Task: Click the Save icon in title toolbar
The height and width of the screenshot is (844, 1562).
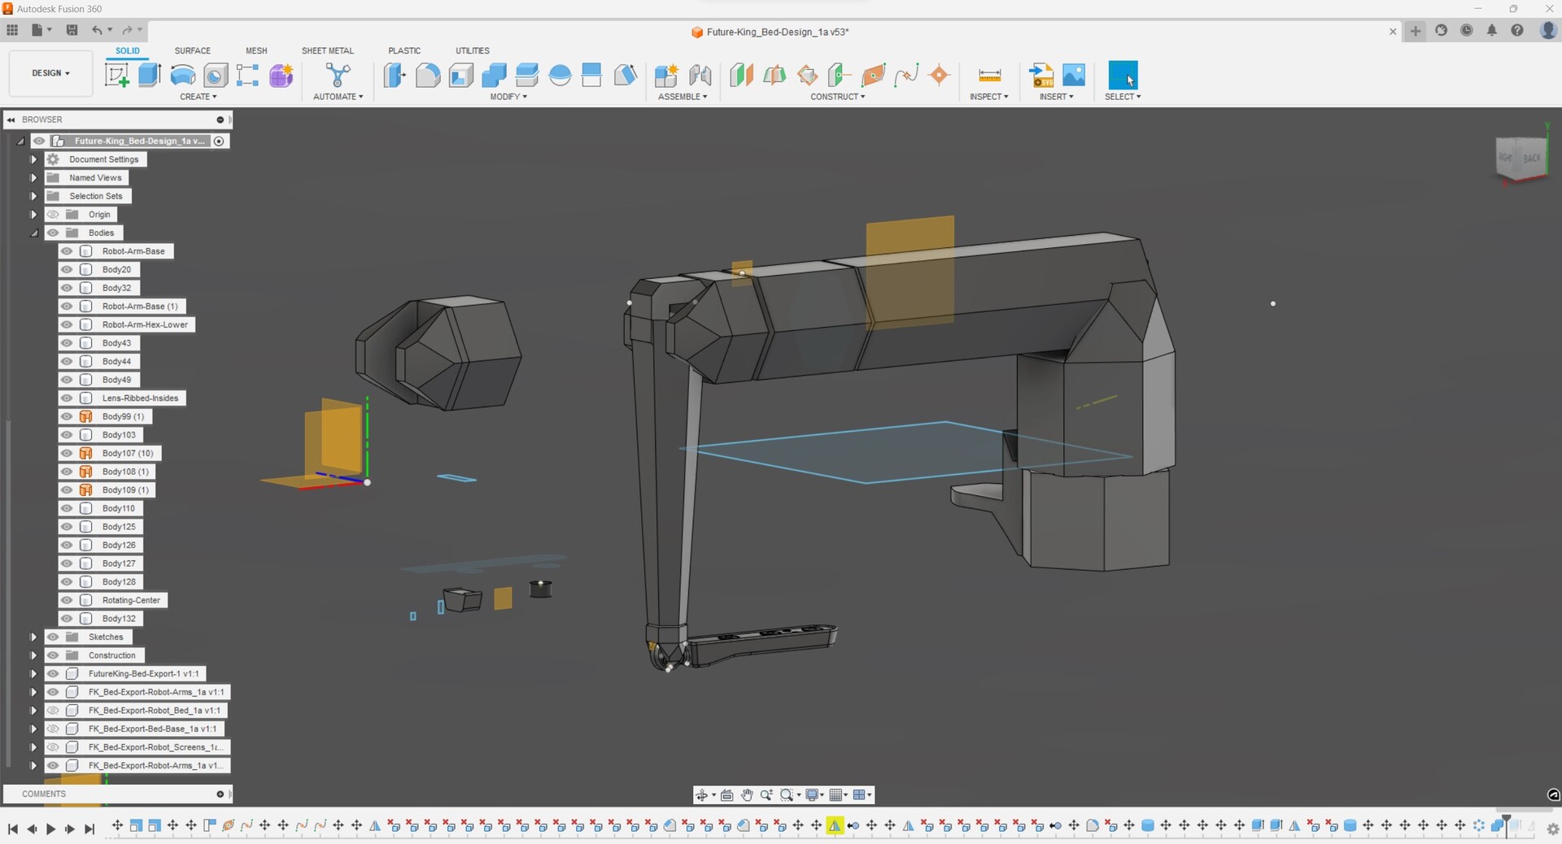Action: click(72, 31)
